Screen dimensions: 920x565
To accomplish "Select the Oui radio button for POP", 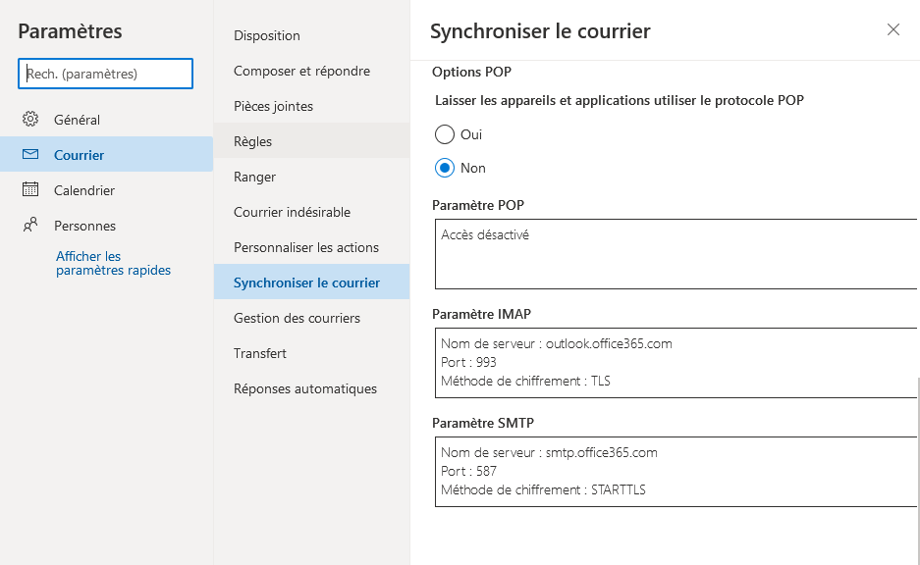I will (x=445, y=134).
